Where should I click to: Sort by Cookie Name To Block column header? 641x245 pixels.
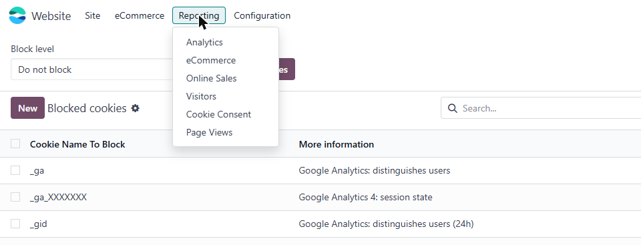pos(77,144)
